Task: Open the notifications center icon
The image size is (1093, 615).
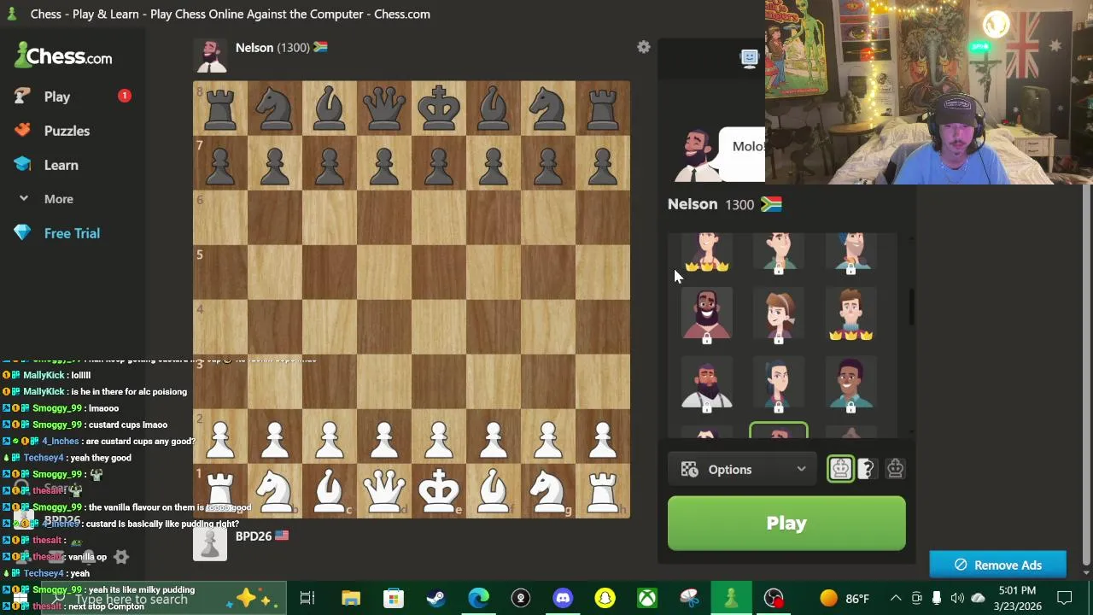Action: [x=1065, y=598]
